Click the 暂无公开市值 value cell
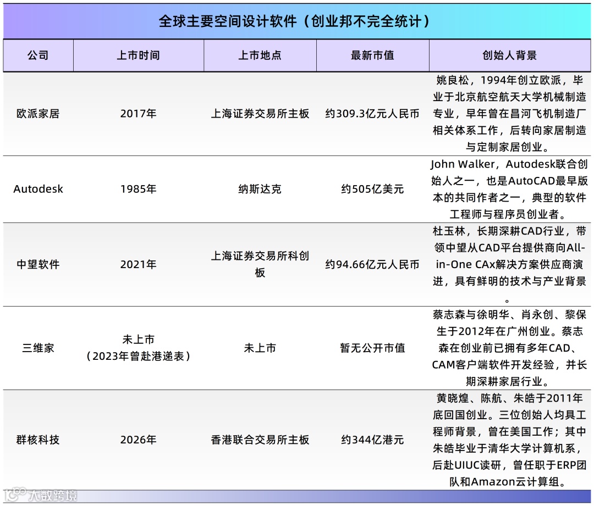The width and height of the screenshot is (594, 506). 372,348
